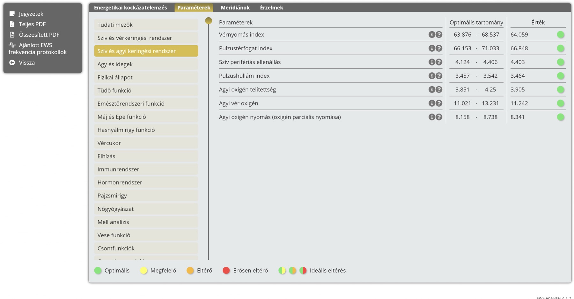Viewport: 574px width, 299px height.
Task: Select Pajzsmirigy category
Action: tap(146, 196)
